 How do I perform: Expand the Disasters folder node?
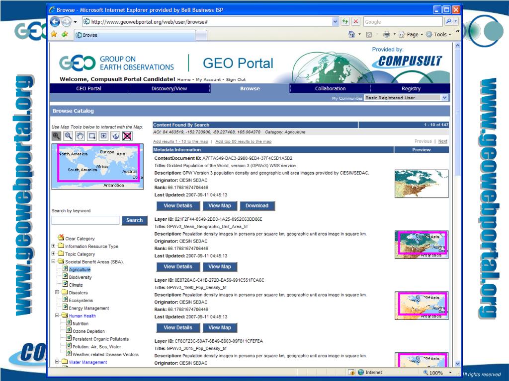point(57,292)
